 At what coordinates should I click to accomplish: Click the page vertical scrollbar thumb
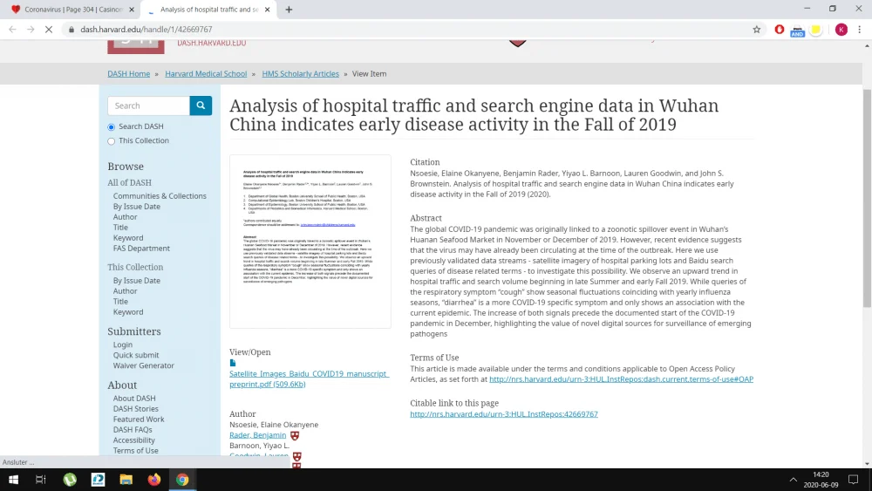point(867,197)
